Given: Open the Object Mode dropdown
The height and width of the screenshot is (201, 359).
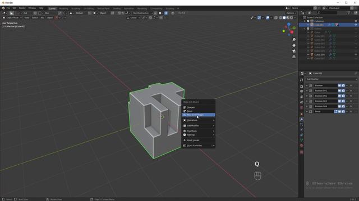Looking at the screenshot, I should pos(12,18).
